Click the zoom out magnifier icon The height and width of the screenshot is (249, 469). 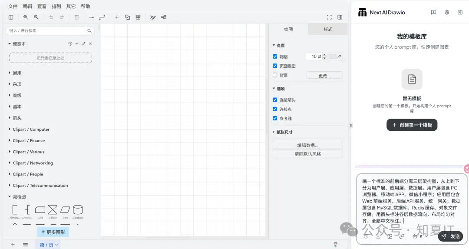click(36, 17)
